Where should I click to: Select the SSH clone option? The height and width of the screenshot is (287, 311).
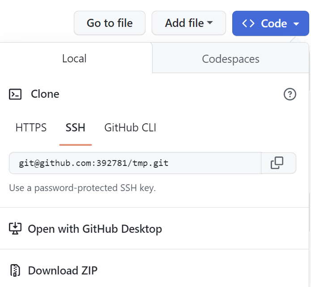(75, 128)
